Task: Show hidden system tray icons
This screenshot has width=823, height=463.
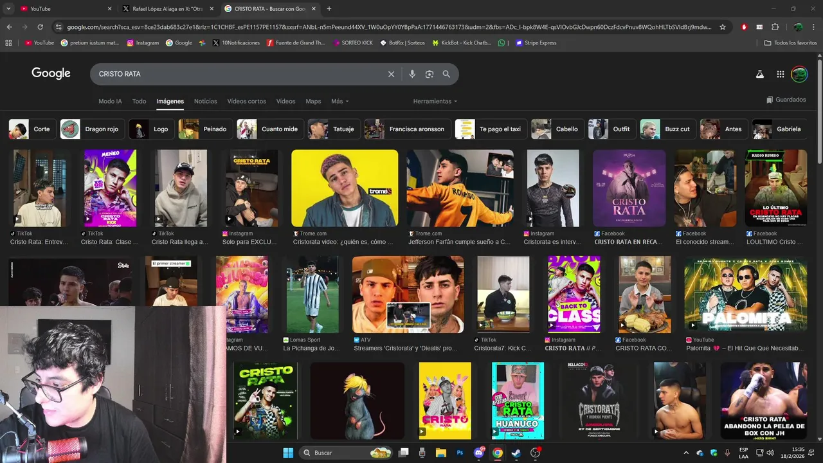Action: [685, 453]
